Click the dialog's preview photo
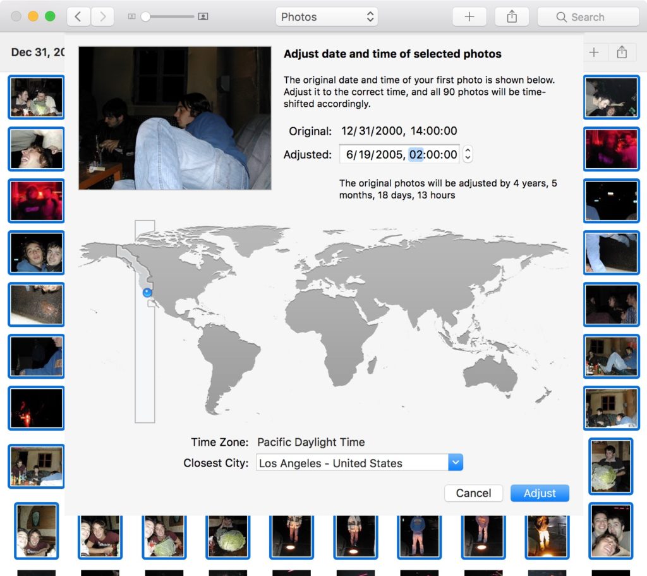647x576 pixels. (175, 118)
